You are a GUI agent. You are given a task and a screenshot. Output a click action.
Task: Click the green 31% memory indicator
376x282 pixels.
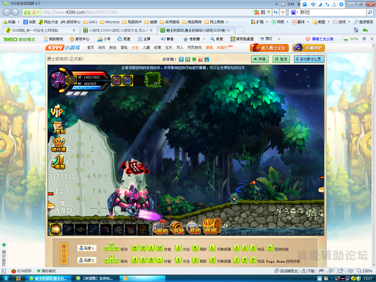coord(351,39)
